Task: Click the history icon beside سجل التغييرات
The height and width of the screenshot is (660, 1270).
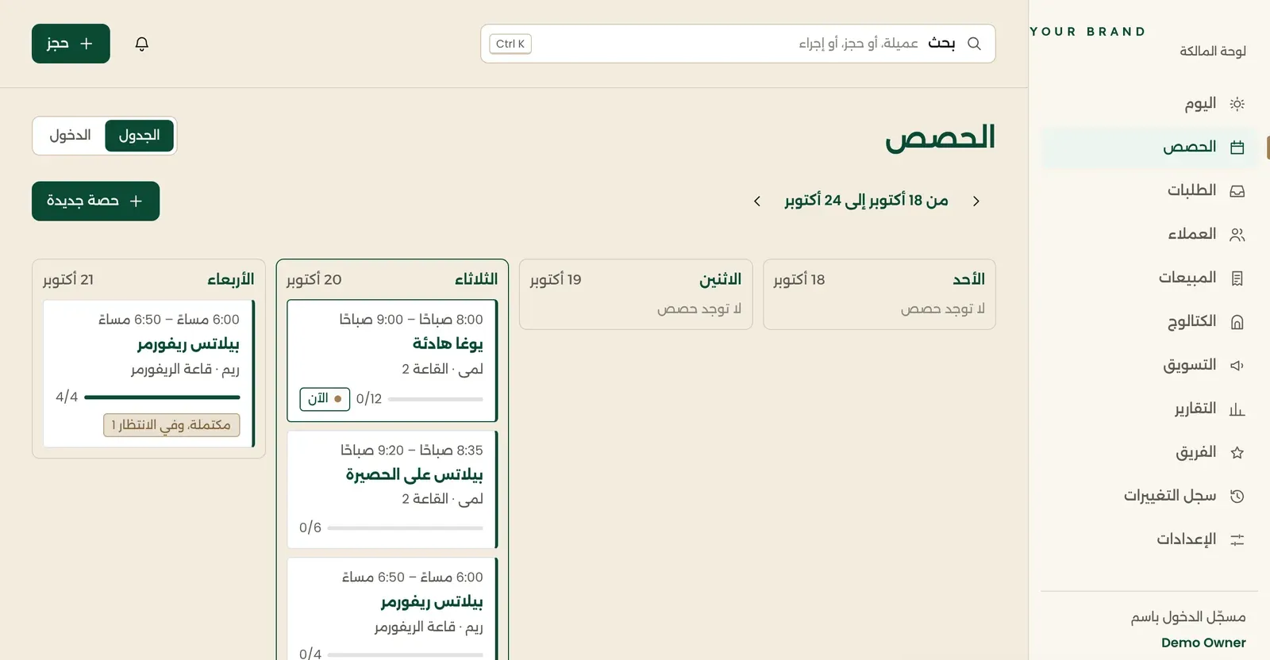Action: click(1237, 497)
